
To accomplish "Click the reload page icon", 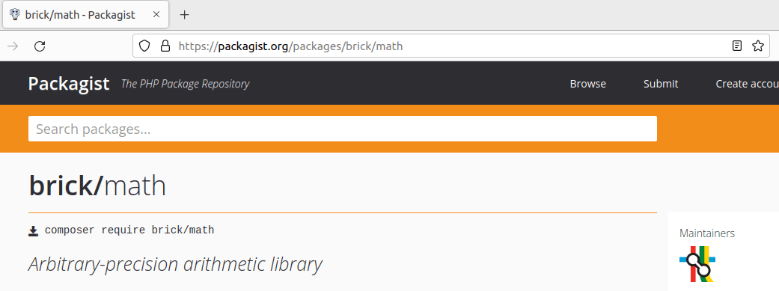I will [x=40, y=46].
